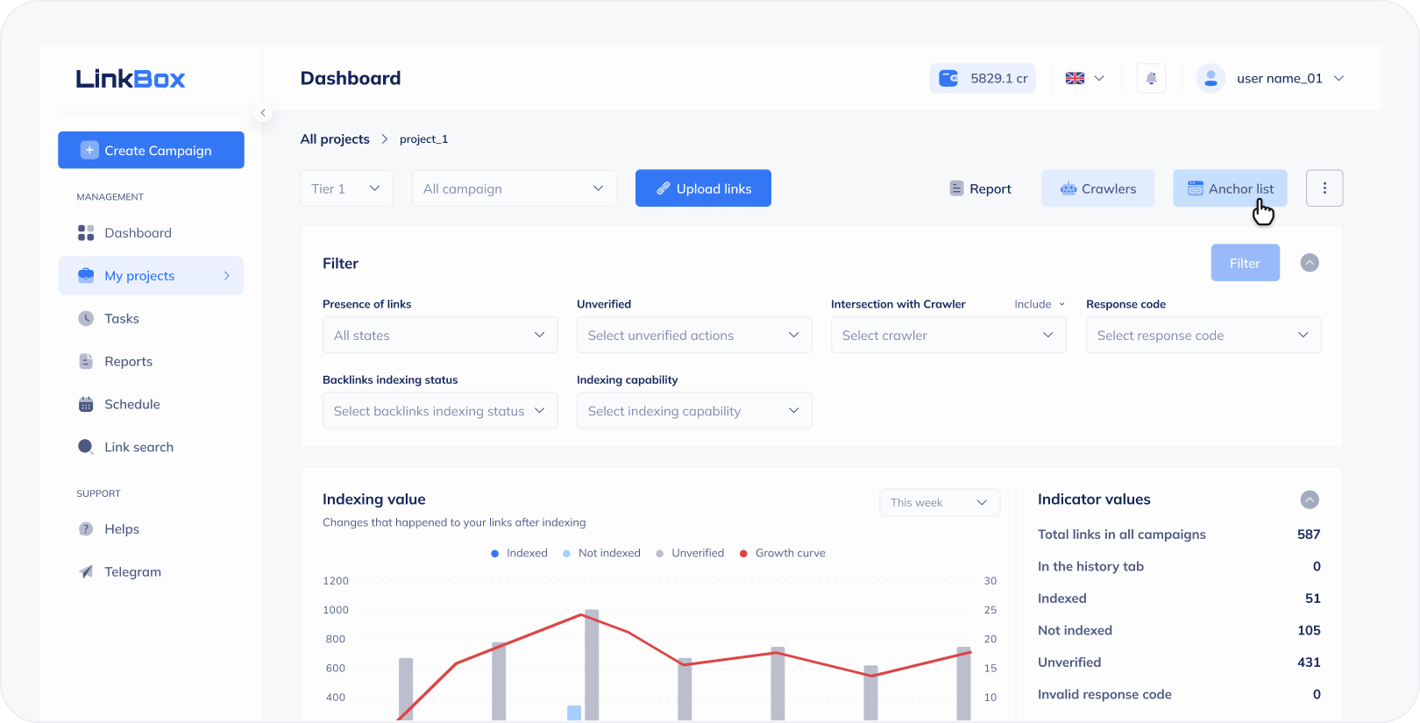Viewport: 1420px width, 723px height.
Task: Click the Unverified indicator value 431
Action: pos(1309,663)
